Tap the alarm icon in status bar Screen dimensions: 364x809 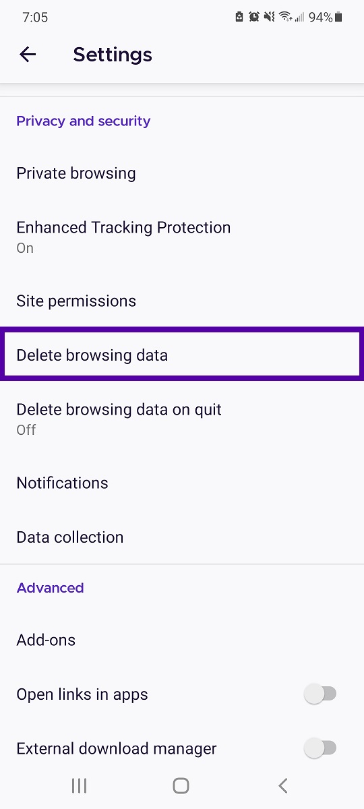point(254,18)
